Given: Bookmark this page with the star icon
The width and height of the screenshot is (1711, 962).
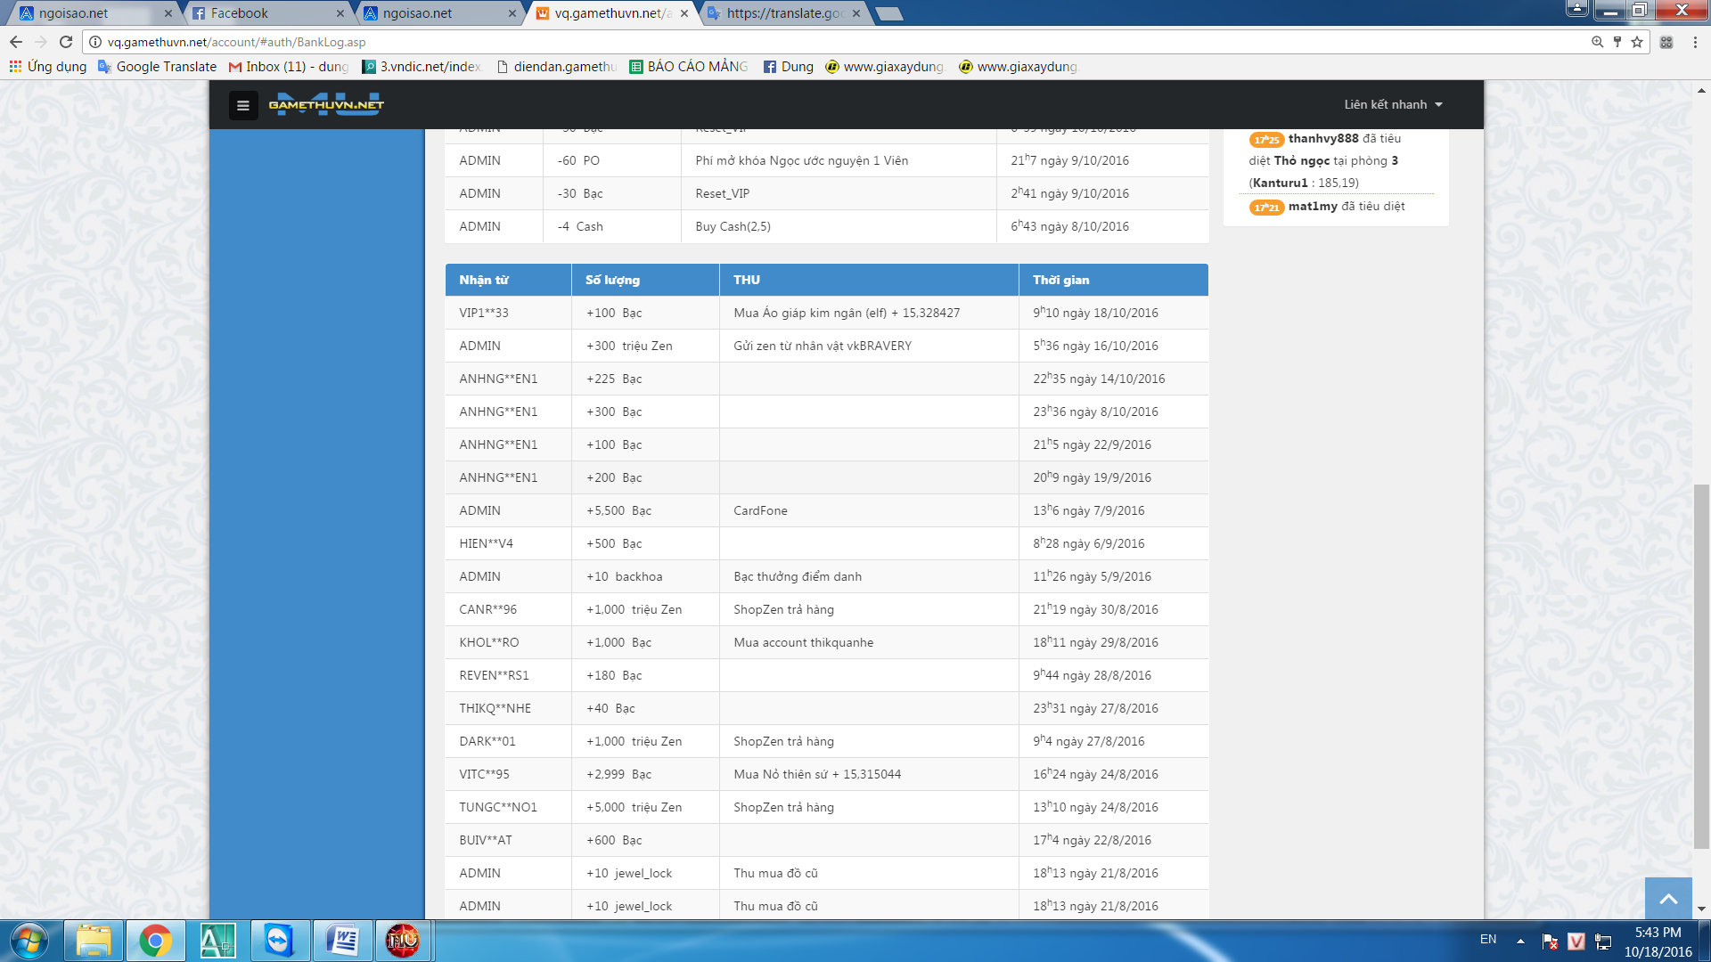Looking at the screenshot, I should click(x=1637, y=42).
